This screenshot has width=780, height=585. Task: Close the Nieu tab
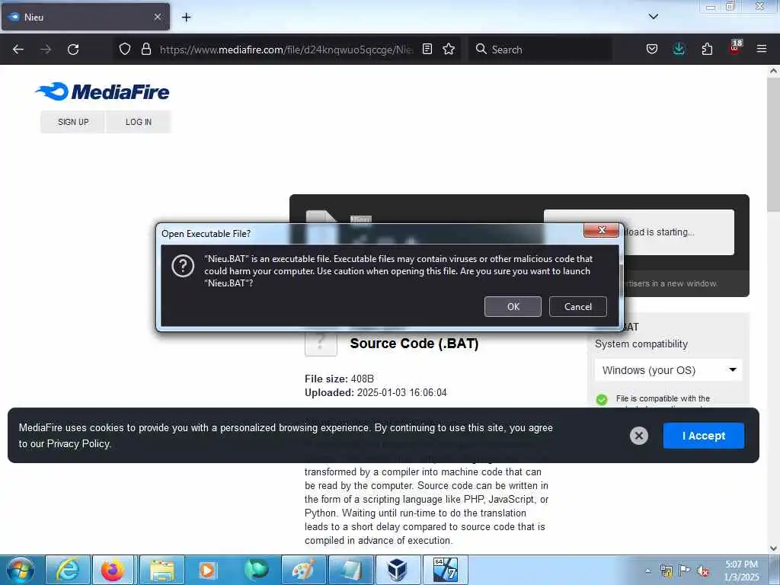(158, 17)
